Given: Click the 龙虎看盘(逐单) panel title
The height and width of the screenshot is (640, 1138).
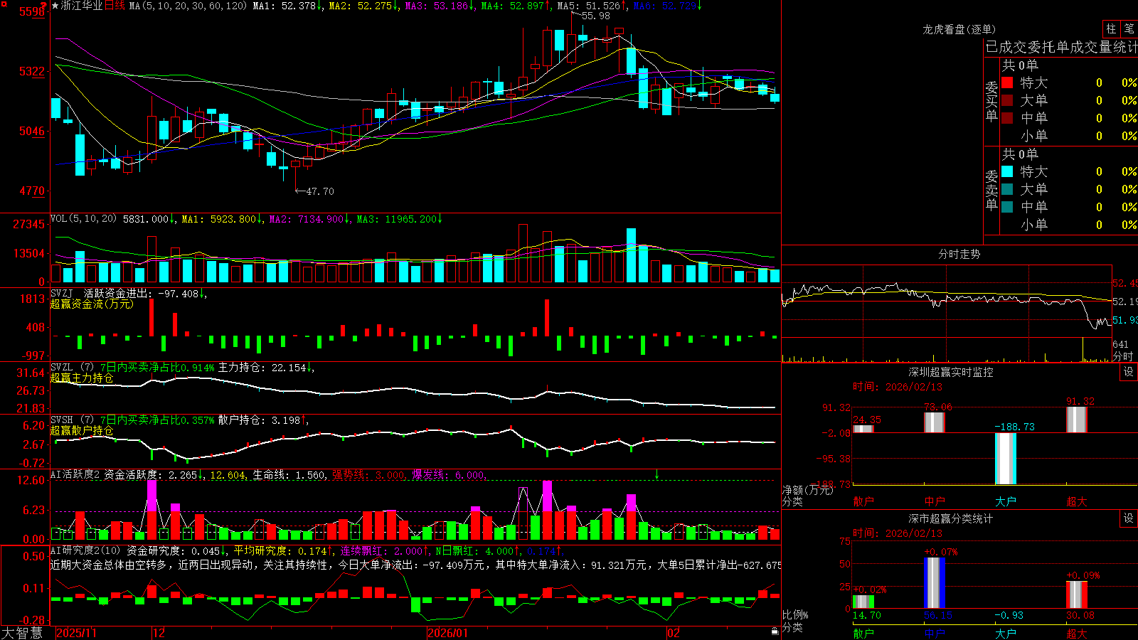Looking at the screenshot, I should (x=959, y=29).
